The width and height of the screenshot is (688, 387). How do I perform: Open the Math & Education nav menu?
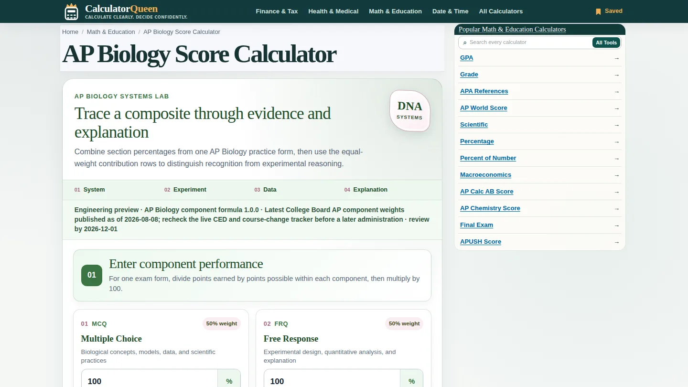[x=395, y=11]
